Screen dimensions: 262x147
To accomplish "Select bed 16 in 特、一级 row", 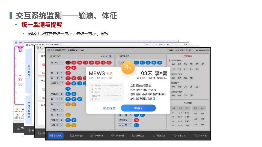I will coord(85,63).
